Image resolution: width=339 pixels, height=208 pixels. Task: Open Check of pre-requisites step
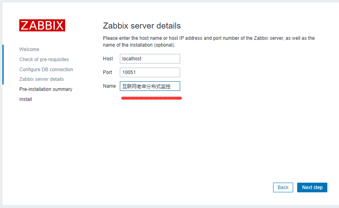pos(44,60)
